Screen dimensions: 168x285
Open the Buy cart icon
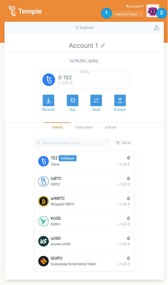point(73,100)
